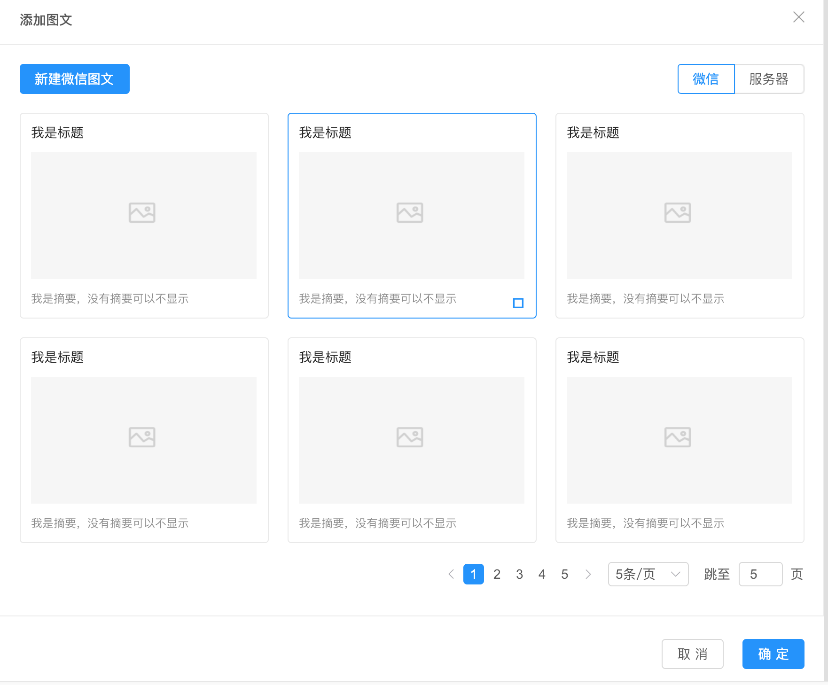Click the 我是标题 title in the blue-bordered card
Screen dimensions: 828x685
(x=325, y=133)
